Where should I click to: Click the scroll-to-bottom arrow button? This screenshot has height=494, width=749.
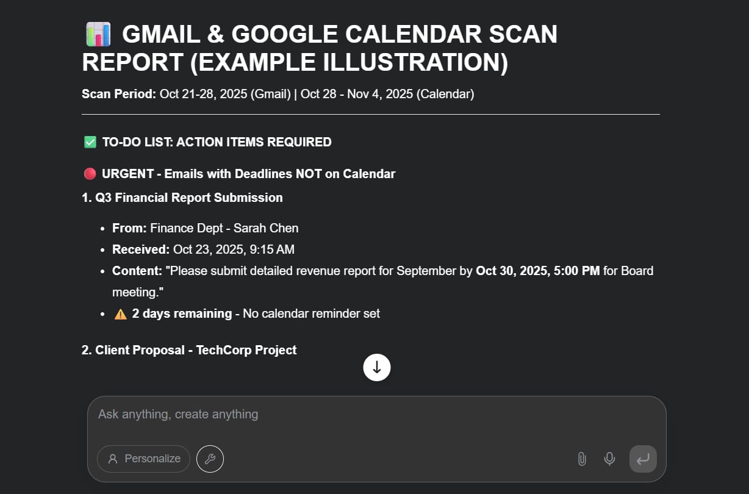click(x=377, y=367)
